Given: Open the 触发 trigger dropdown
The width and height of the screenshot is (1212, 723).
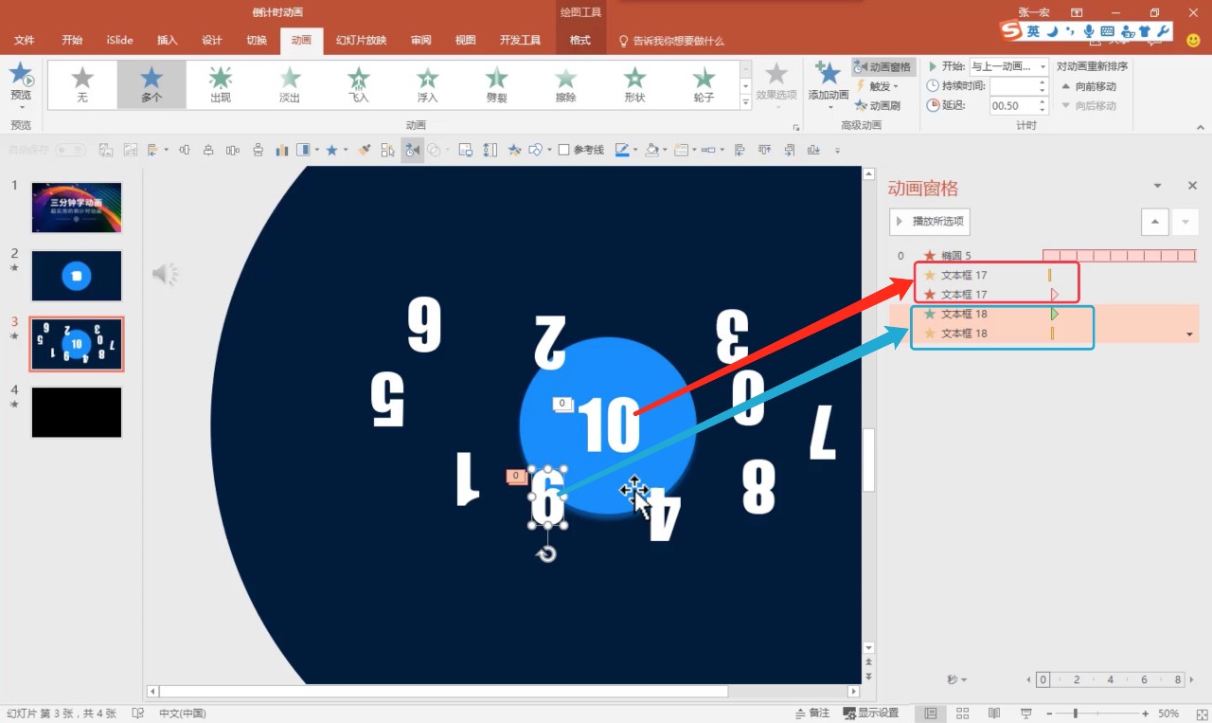Looking at the screenshot, I should (x=877, y=86).
